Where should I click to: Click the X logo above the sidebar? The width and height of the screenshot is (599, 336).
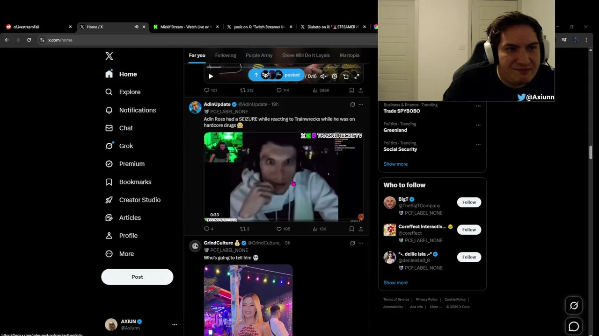[x=109, y=56]
